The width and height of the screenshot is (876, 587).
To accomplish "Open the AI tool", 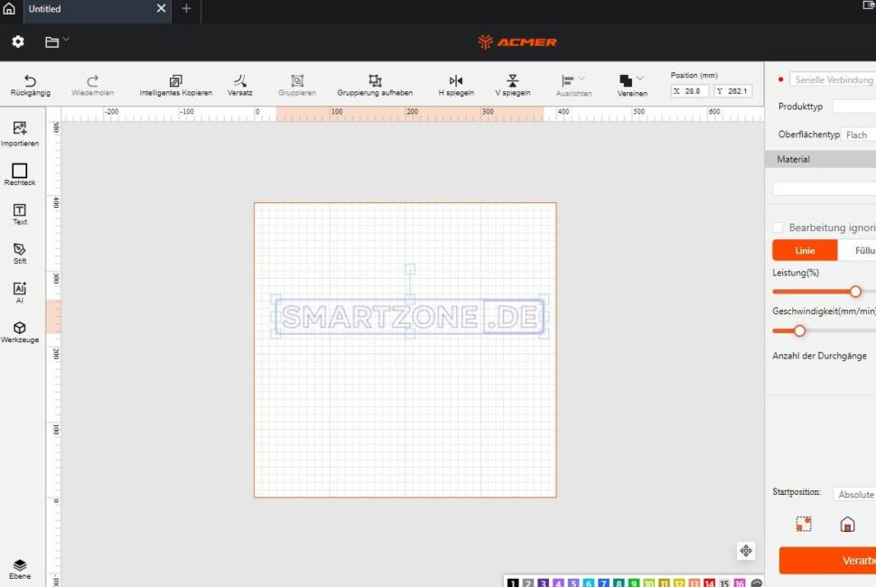I will [x=20, y=292].
